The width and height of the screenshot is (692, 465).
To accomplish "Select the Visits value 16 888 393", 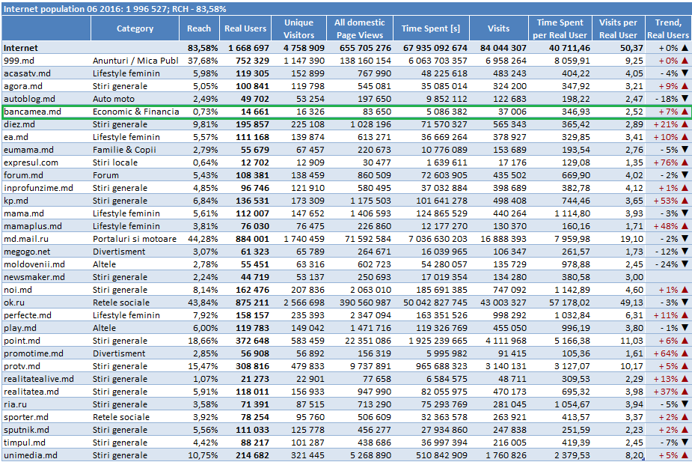I will point(503,239).
